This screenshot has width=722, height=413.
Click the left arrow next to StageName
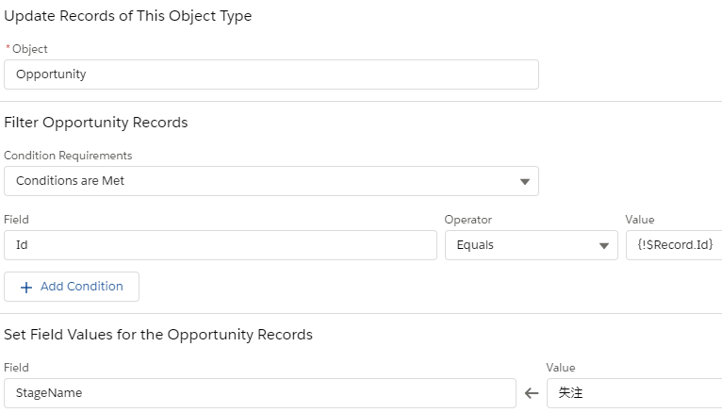[x=532, y=393]
